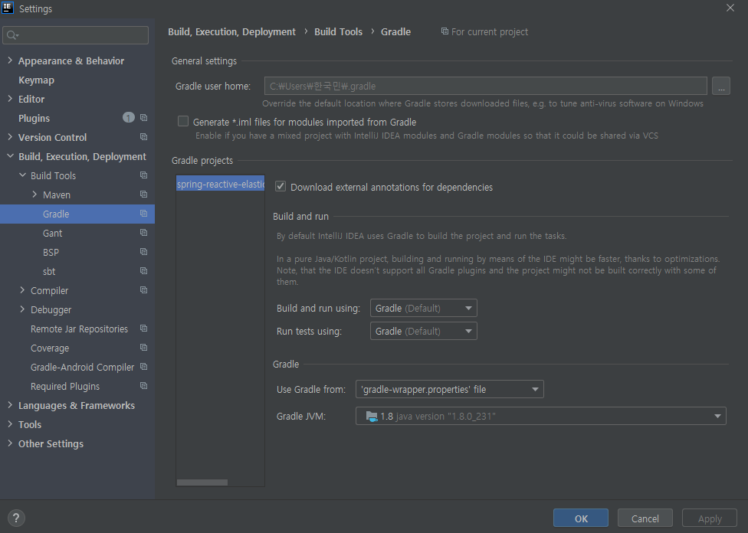
Task: Click the project-level icon beside Gant
Action: click(x=143, y=232)
